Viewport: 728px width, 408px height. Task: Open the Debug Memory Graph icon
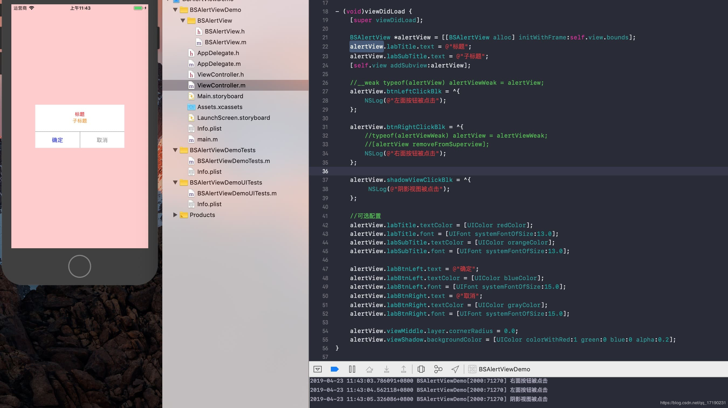(438, 369)
